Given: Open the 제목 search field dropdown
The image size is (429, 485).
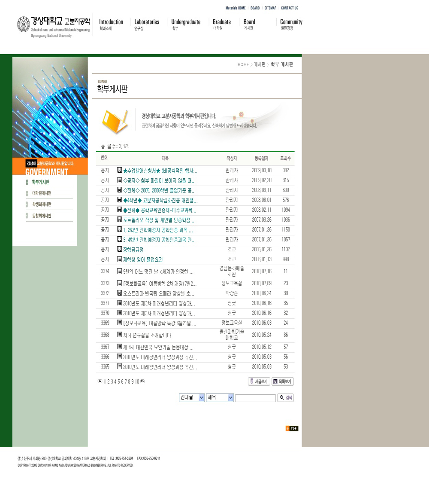Looking at the screenshot, I should pos(220,398).
